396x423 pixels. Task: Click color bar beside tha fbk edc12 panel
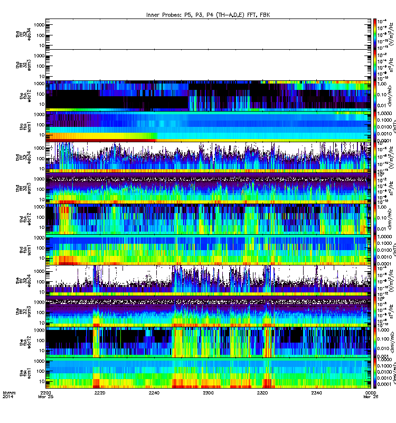pyautogui.click(x=375, y=96)
